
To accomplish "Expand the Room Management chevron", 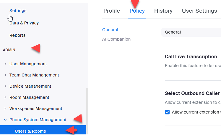I will [5, 97].
